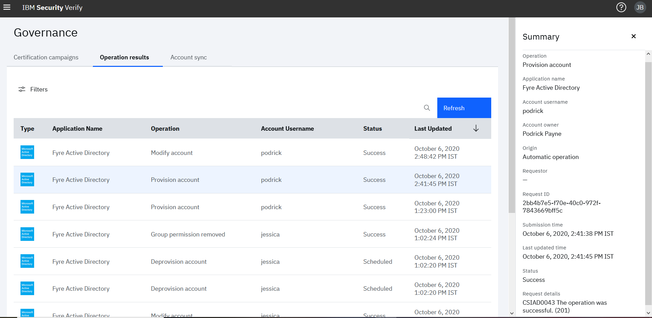Sort by Last Updated arrow
This screenshot has width=652, height=318.
tap(476, 128)
